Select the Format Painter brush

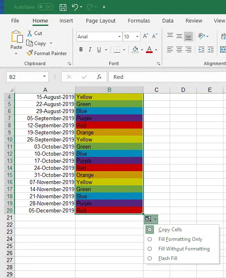coord(30,53)
